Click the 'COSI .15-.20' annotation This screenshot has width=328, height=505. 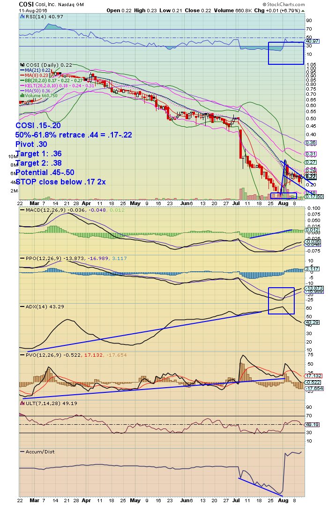point(38,126)
